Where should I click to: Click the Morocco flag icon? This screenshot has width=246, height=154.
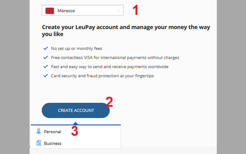click(x=49, y=10)
